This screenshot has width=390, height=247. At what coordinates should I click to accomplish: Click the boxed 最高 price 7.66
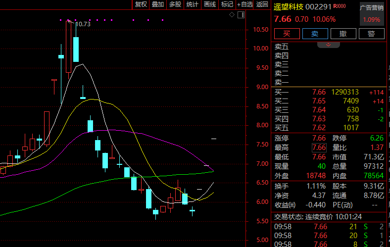319,148
